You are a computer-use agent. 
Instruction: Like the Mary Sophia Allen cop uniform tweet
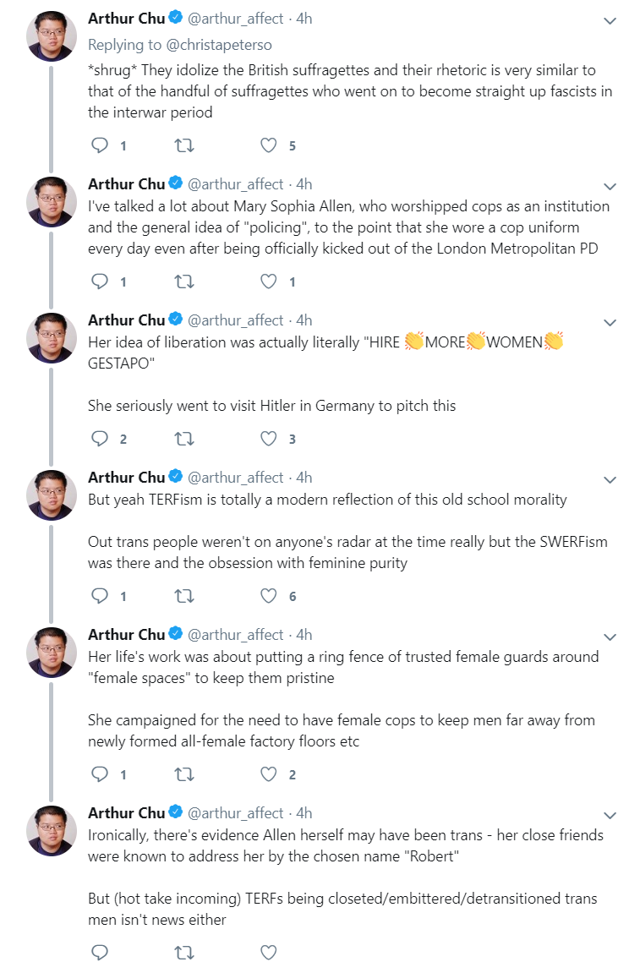coord(269,281)
